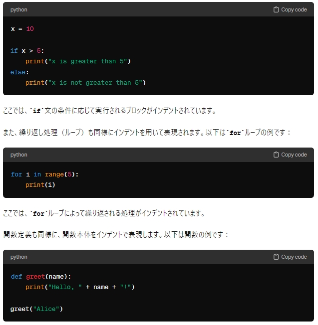Click print("x is greater than 5") line
The height and width of the screenshot is (325, 318).
(x=78, y=61)
